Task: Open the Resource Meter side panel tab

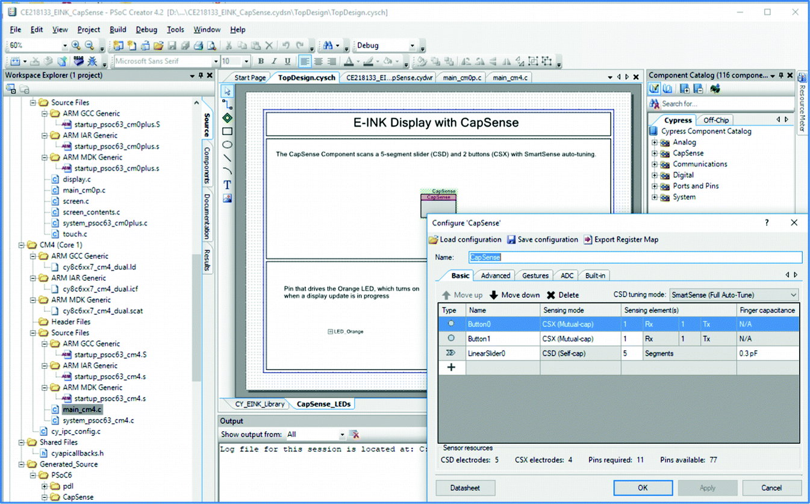Action: click(x=802, y=104)
